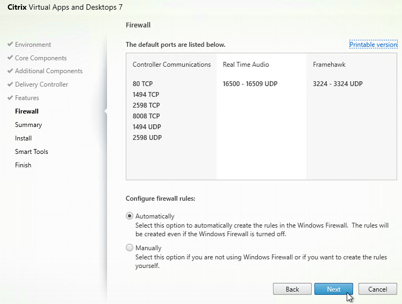Select the Firewall step in sidebar
The width and height of the screenshot is (402, 304).
coord(27,111)
